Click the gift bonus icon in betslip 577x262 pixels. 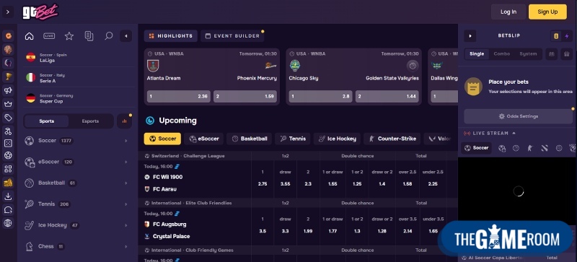coord(566,54)
